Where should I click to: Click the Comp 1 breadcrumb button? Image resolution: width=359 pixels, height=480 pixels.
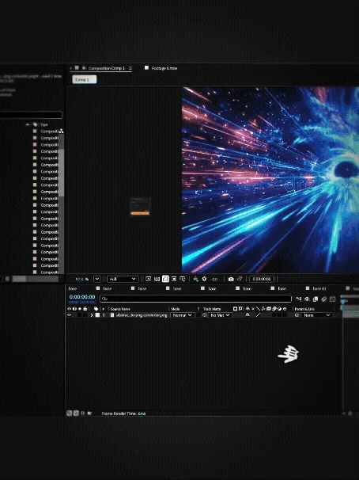[x=85, y=79]
